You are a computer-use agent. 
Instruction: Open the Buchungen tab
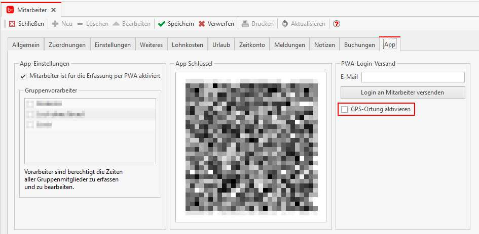pos(359,45)
